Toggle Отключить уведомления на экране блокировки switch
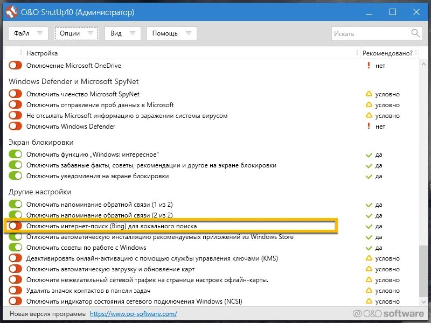Screen dimensions: 431x323 click(x=15, y=176)
